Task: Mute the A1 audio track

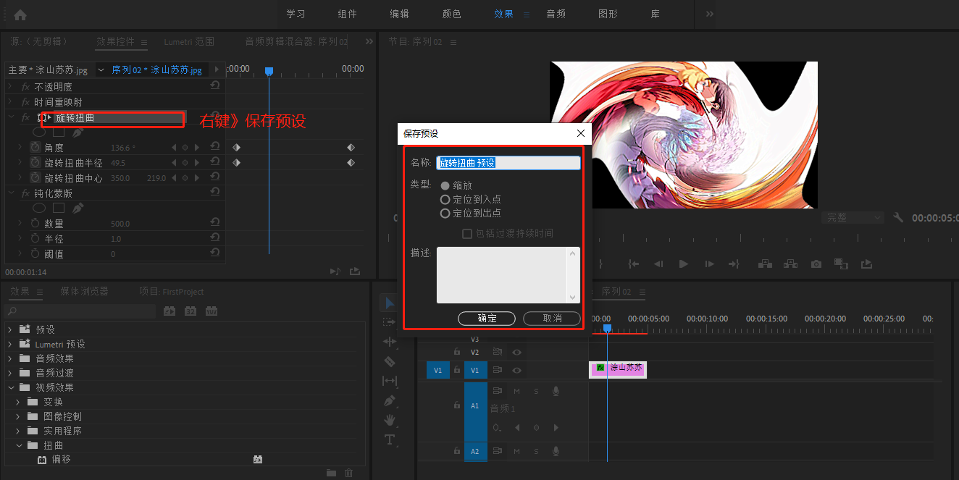Action: coord(517,391)
